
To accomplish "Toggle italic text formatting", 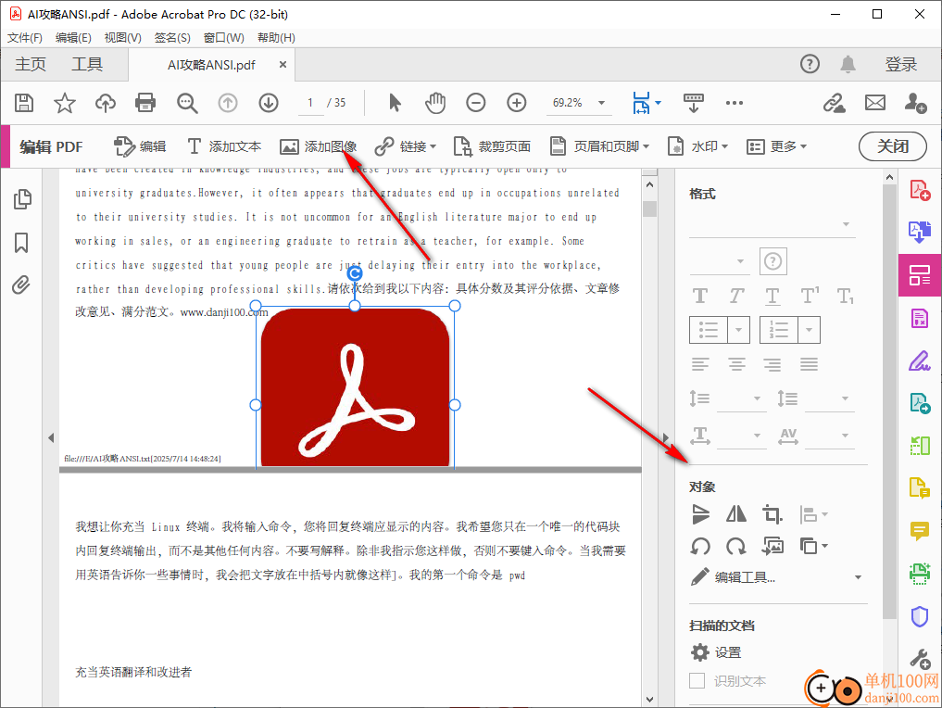I will pyautogui.click(x=736, y=296).
